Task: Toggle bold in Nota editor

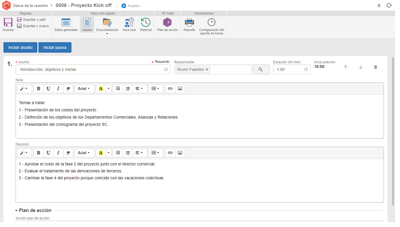Action: (x=38, y=88)
